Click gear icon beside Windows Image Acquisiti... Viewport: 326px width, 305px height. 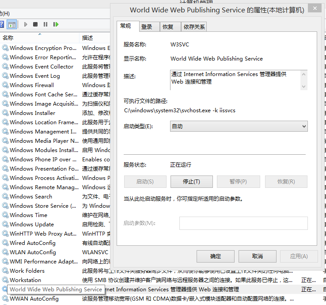click(5, 103)
